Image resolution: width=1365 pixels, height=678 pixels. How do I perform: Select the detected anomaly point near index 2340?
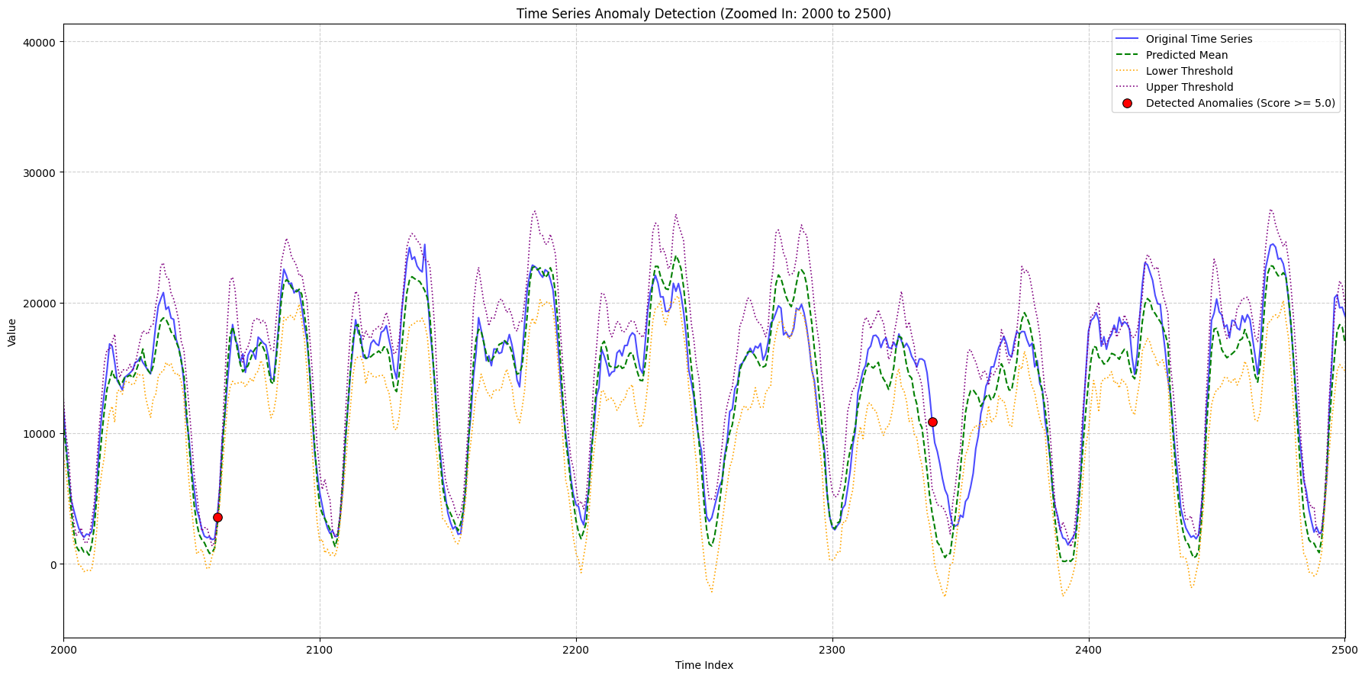coord(932,422)
